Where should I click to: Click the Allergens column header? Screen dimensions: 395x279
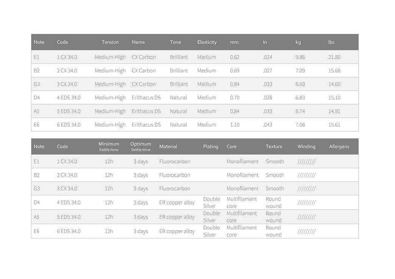pyautogui.click(x=339, y=147)
